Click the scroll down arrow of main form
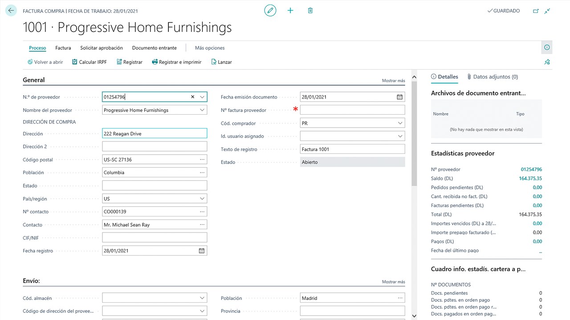Image resolution: width=570 pixels, height=320 pixels. [x=414, y=316]
